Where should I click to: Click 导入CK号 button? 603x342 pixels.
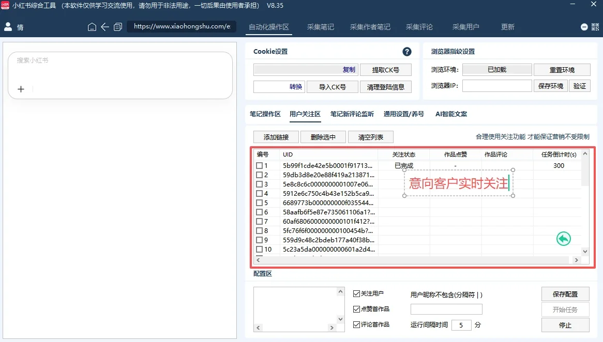(x=333, y=87)
